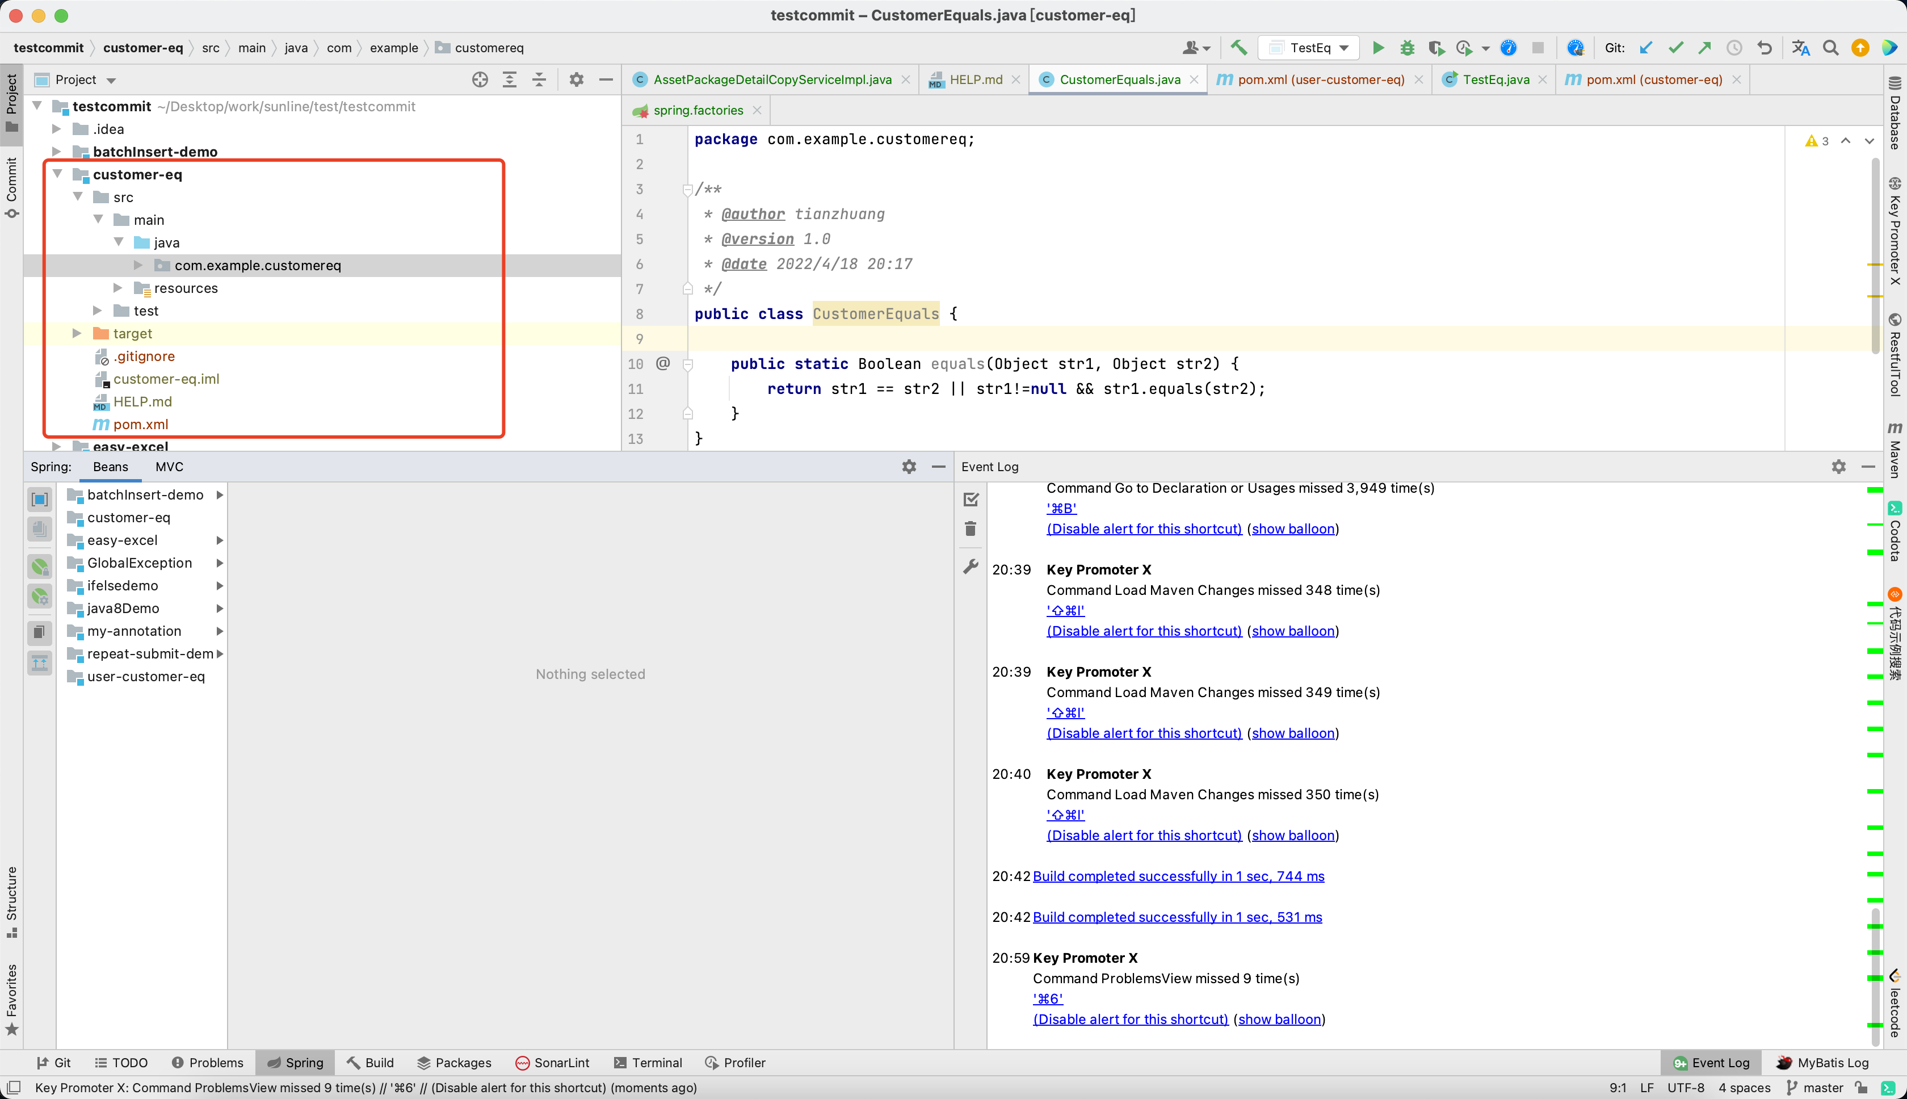Open the TestEq run configuration dropdown
This screenshot has width=1907, height=1099.
click(x=1309, y=48)
